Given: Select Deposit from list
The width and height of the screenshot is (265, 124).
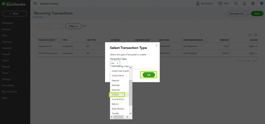Looking at the screenshot, I should pyautogui.click(x=120, y=80).
